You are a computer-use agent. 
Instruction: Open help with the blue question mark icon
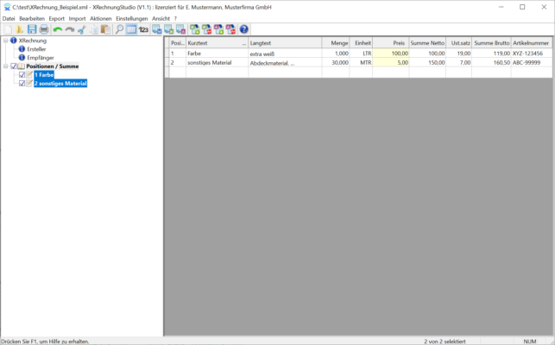click(x=244, y=29)
